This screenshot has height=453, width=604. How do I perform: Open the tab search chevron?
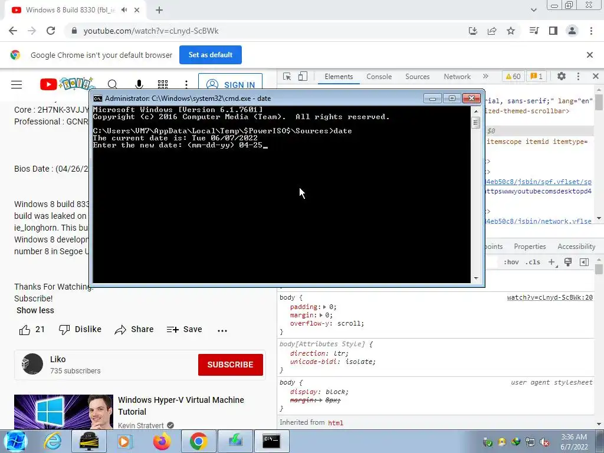click(x=533, y=10)
